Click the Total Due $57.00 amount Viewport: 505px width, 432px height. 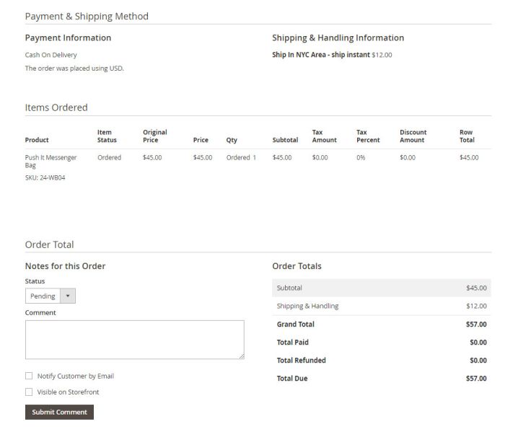pos(476,378)
